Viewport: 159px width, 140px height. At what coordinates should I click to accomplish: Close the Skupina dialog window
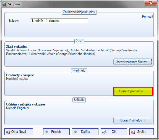pos(151,3)
